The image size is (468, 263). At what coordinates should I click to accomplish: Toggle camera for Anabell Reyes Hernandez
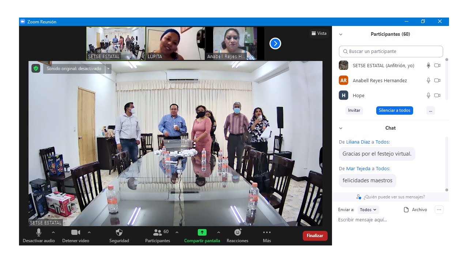point(437,80)
